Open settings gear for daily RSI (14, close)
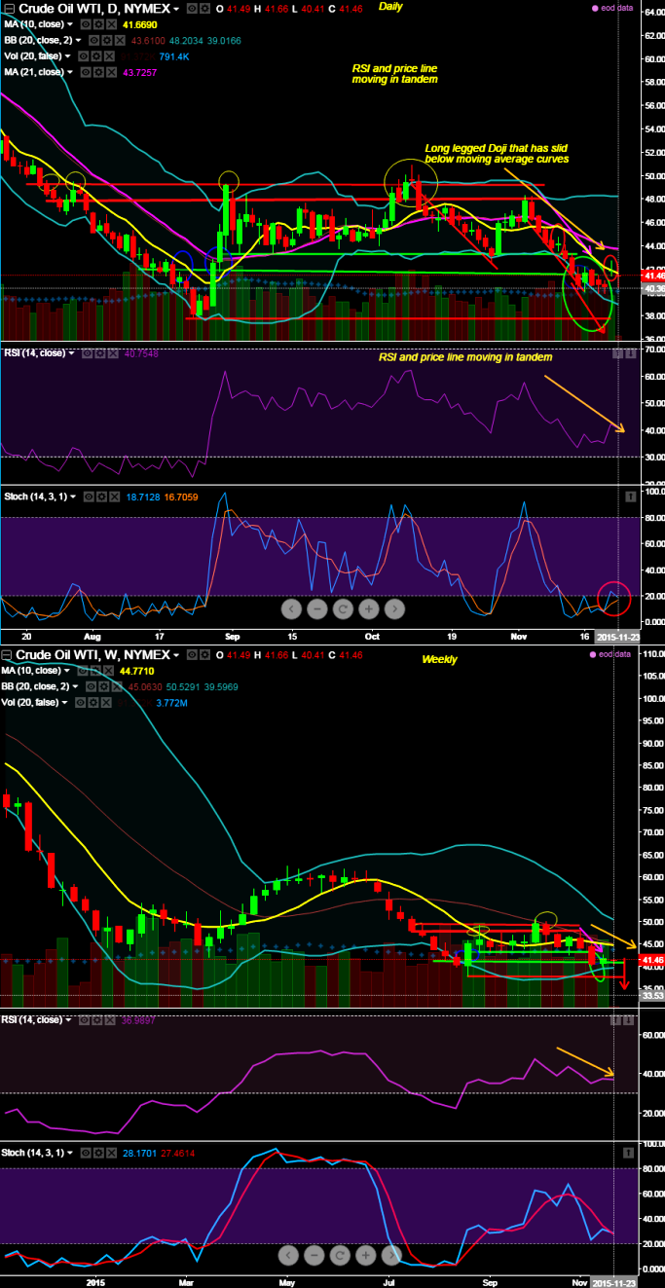 coord(101,353)
